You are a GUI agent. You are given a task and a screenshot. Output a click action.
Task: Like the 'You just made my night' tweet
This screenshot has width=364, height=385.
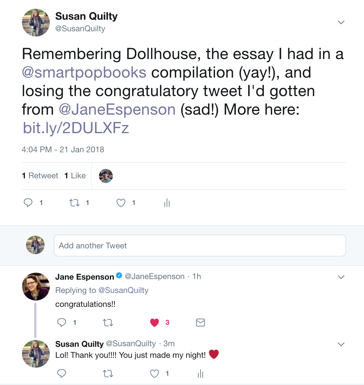(155, 374)
